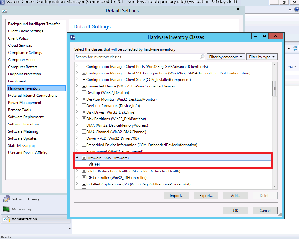Check the DMA Channel checkbox

pos(84,132)
